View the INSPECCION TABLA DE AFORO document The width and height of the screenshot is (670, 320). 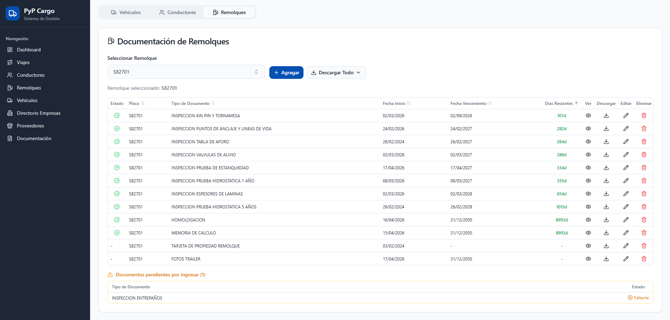click(588, 142)
